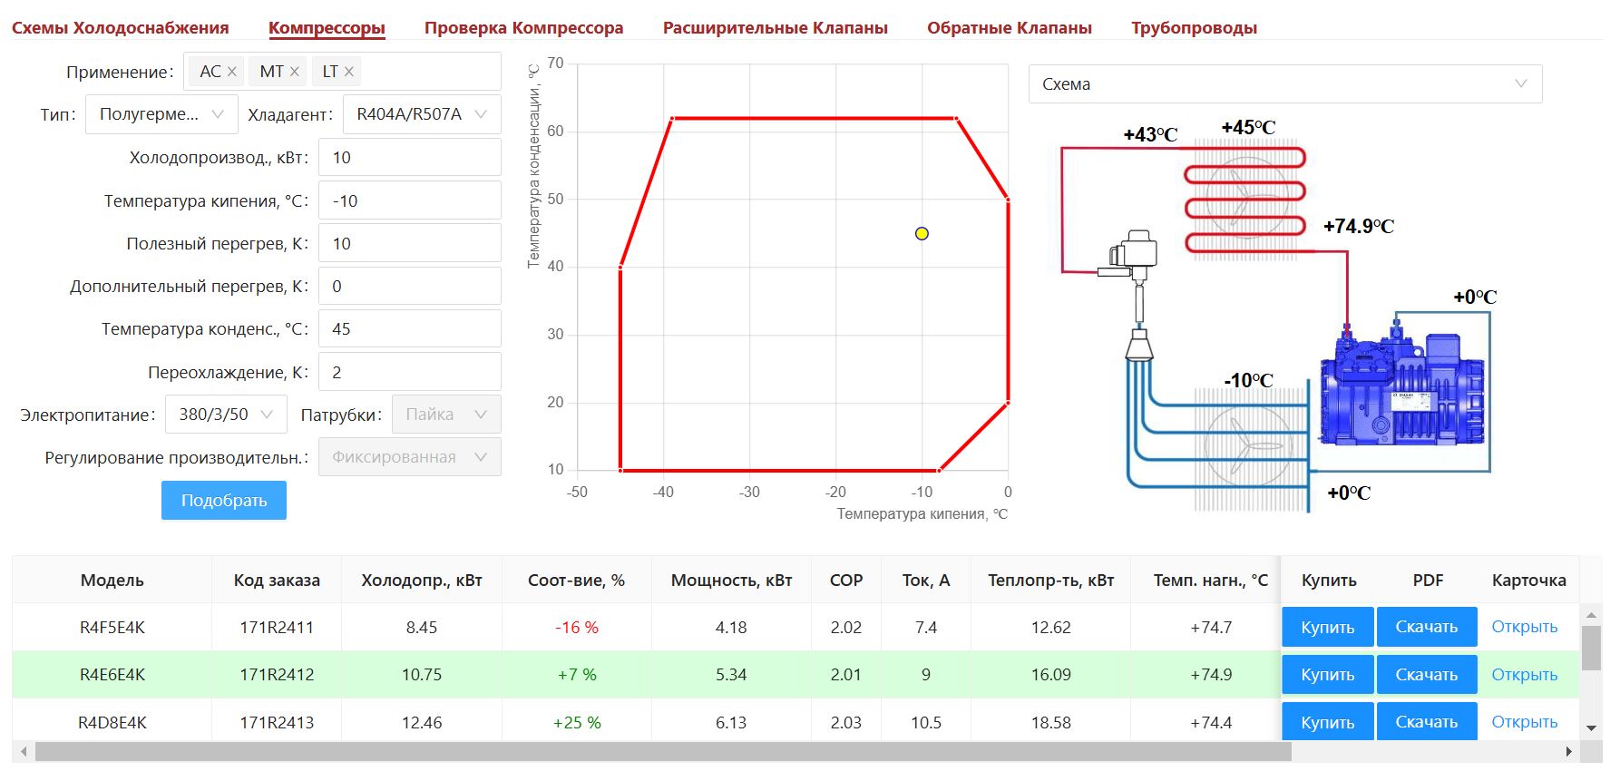Click the Дополнительный перегрев input field
The height and width of the screenshot is (781, 1620).
(x=410, y=286)
